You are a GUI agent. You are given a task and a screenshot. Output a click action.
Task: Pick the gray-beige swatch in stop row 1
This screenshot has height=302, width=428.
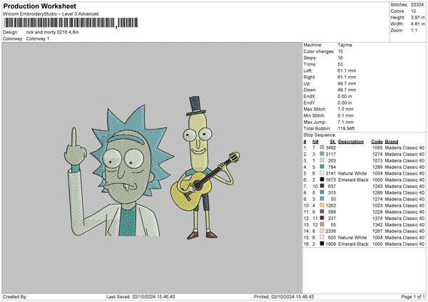(322, 147)
